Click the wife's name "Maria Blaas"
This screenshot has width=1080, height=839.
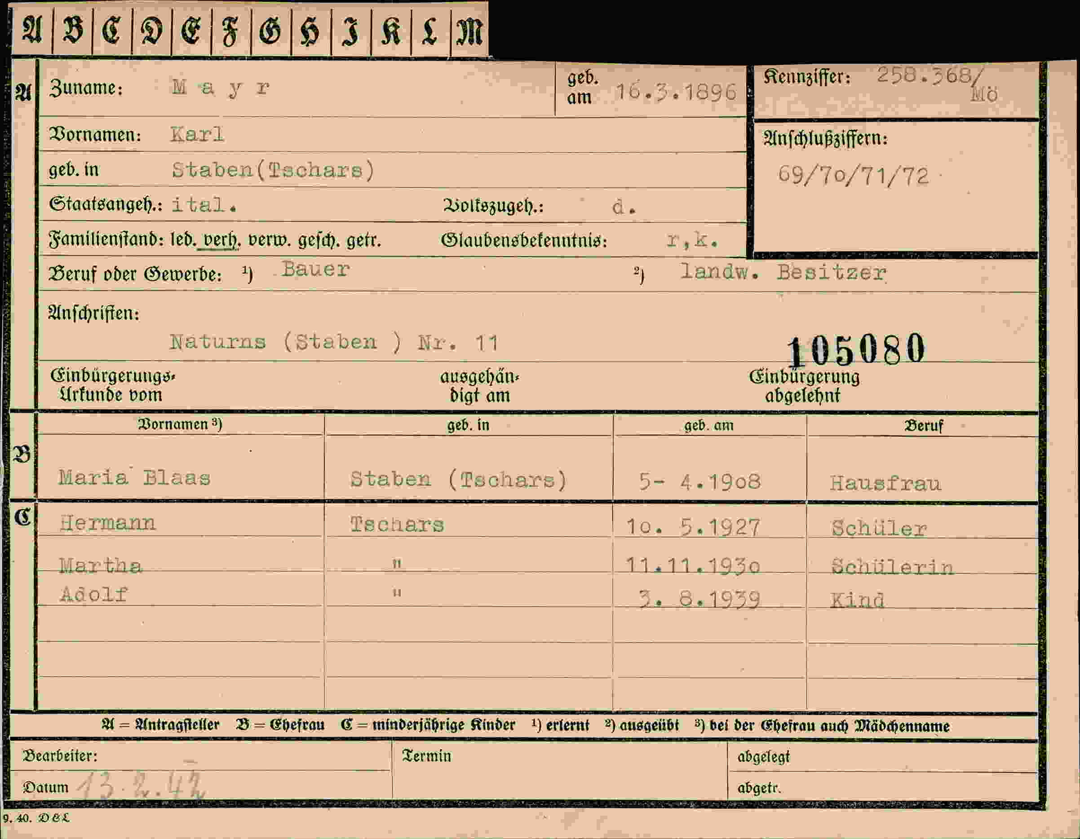134,477
